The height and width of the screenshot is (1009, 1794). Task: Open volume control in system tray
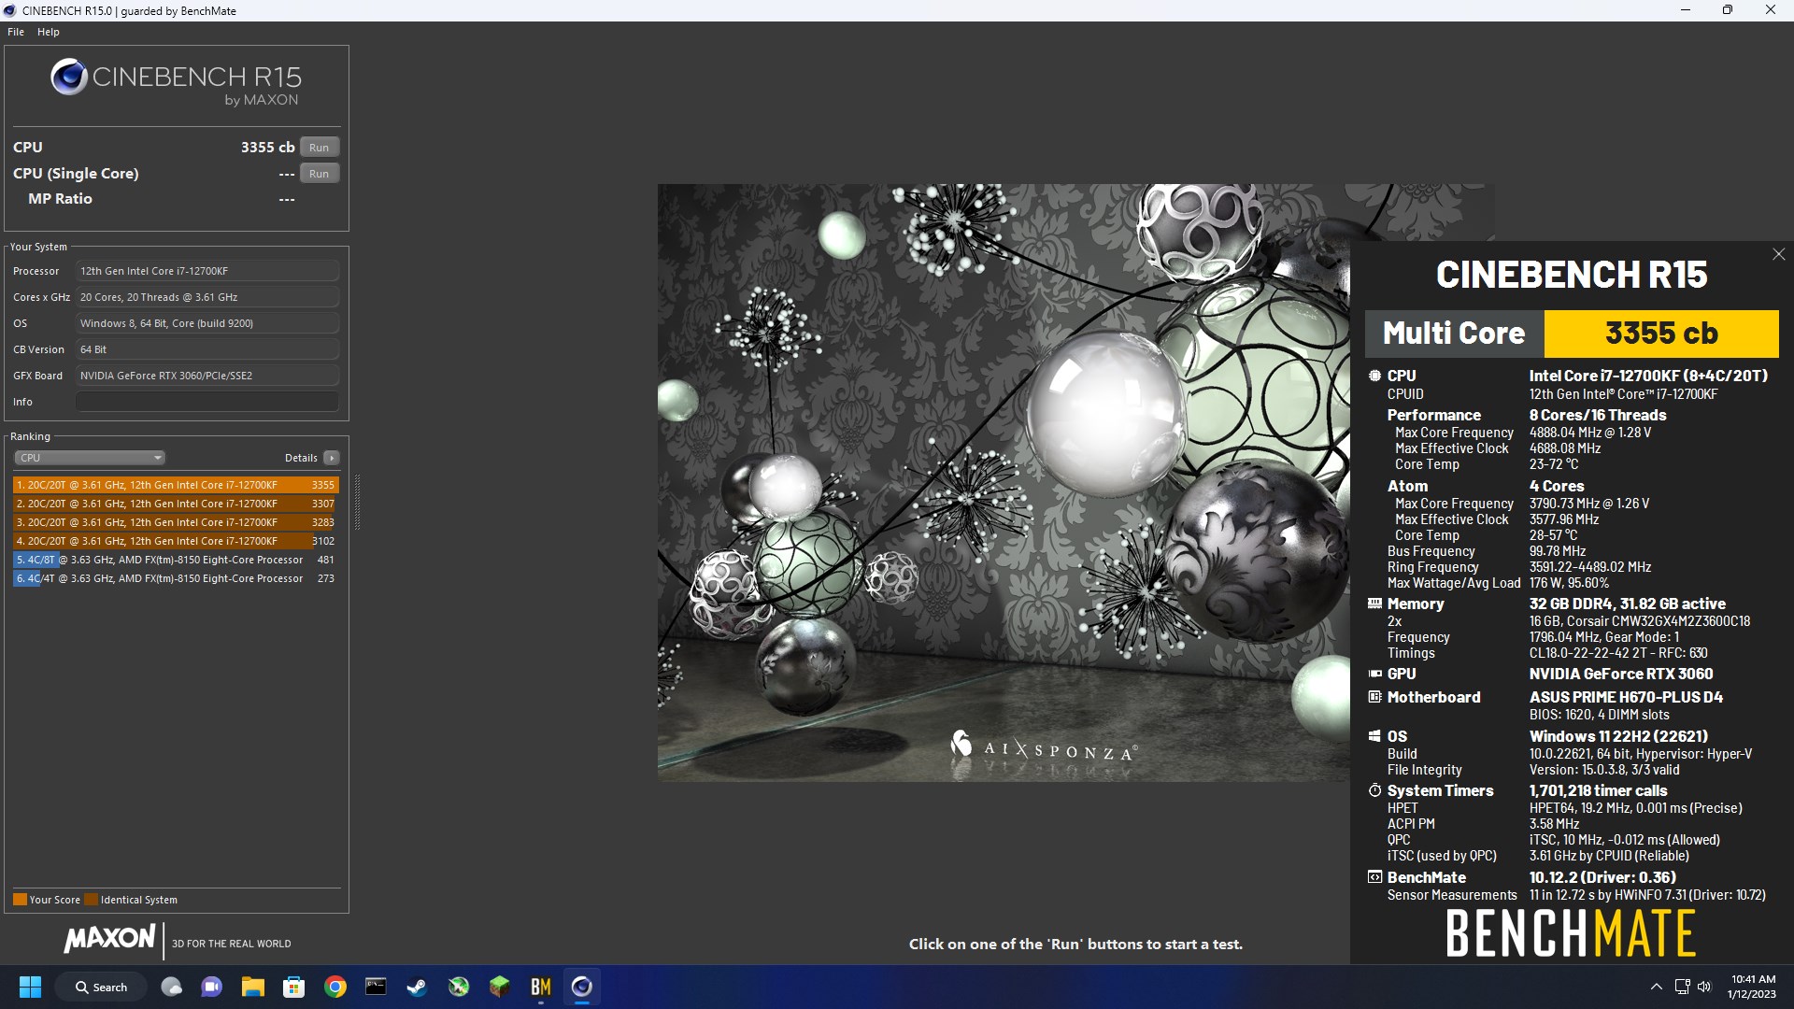coord(1704,987)
